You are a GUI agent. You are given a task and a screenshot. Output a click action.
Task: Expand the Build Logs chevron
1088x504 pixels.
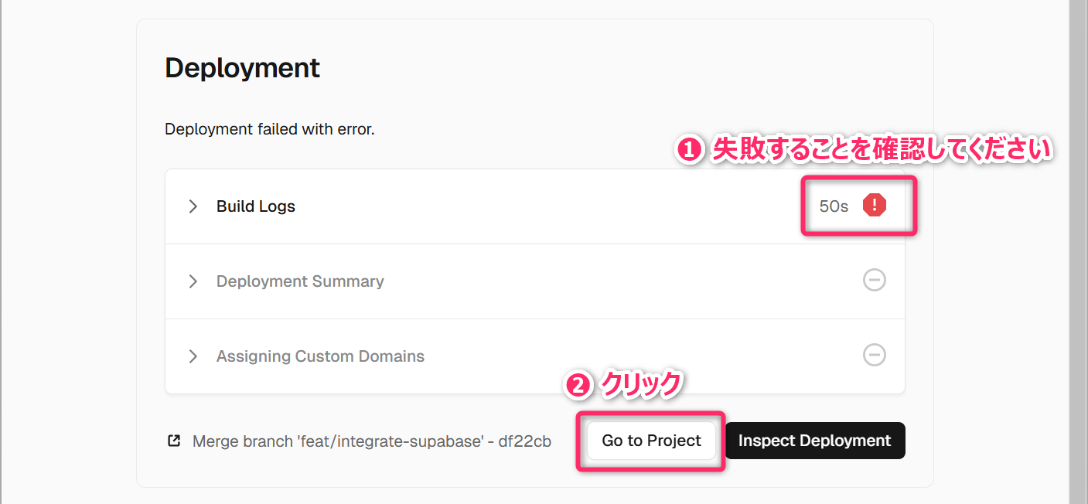click(193, 206)
